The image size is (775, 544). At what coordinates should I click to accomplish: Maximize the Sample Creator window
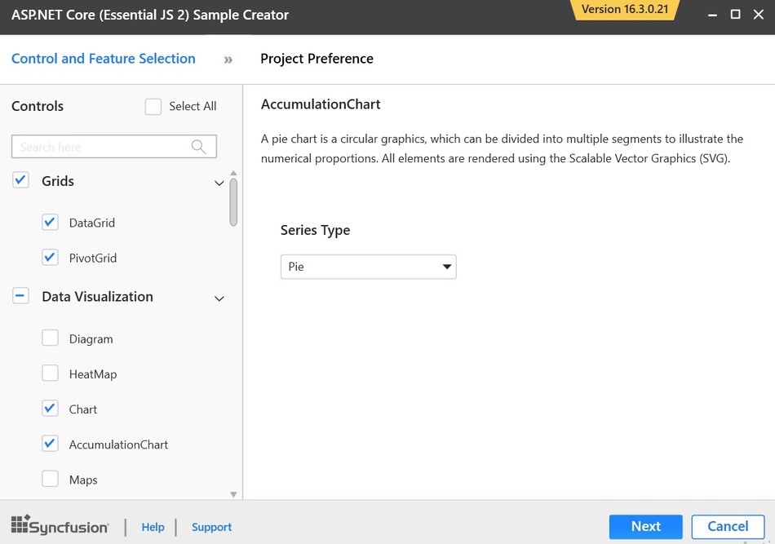736,15
